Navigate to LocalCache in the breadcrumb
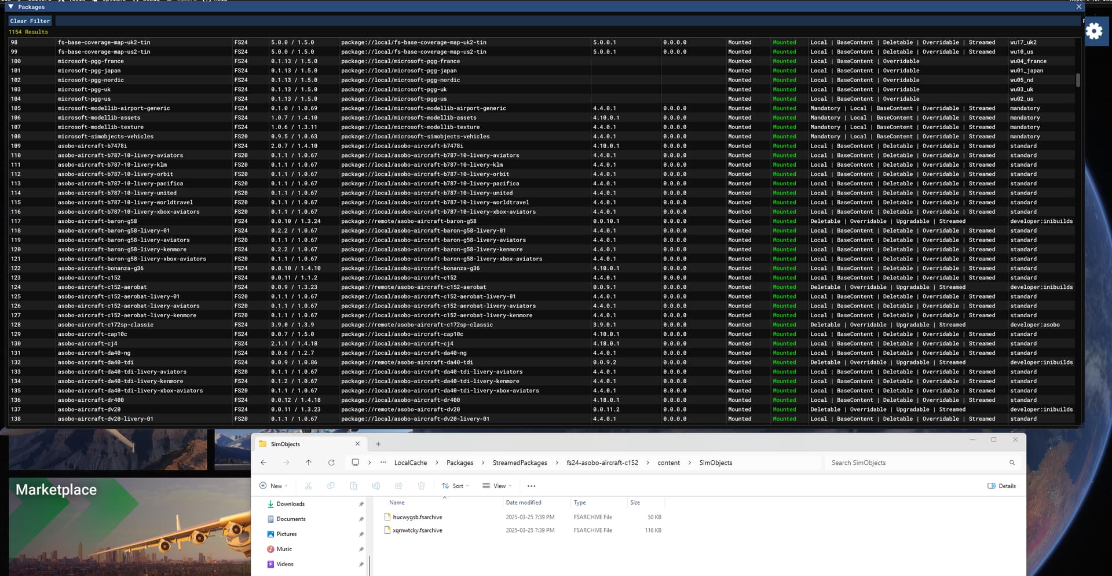This screenshot has width=1112, height=576. pyautogui.click(x=411, y=463)
